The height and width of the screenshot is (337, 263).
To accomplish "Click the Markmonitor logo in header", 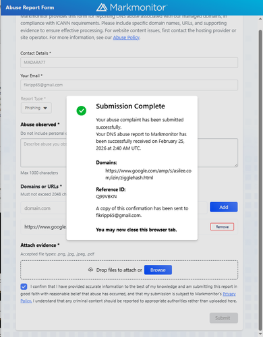I will point(131,7).
